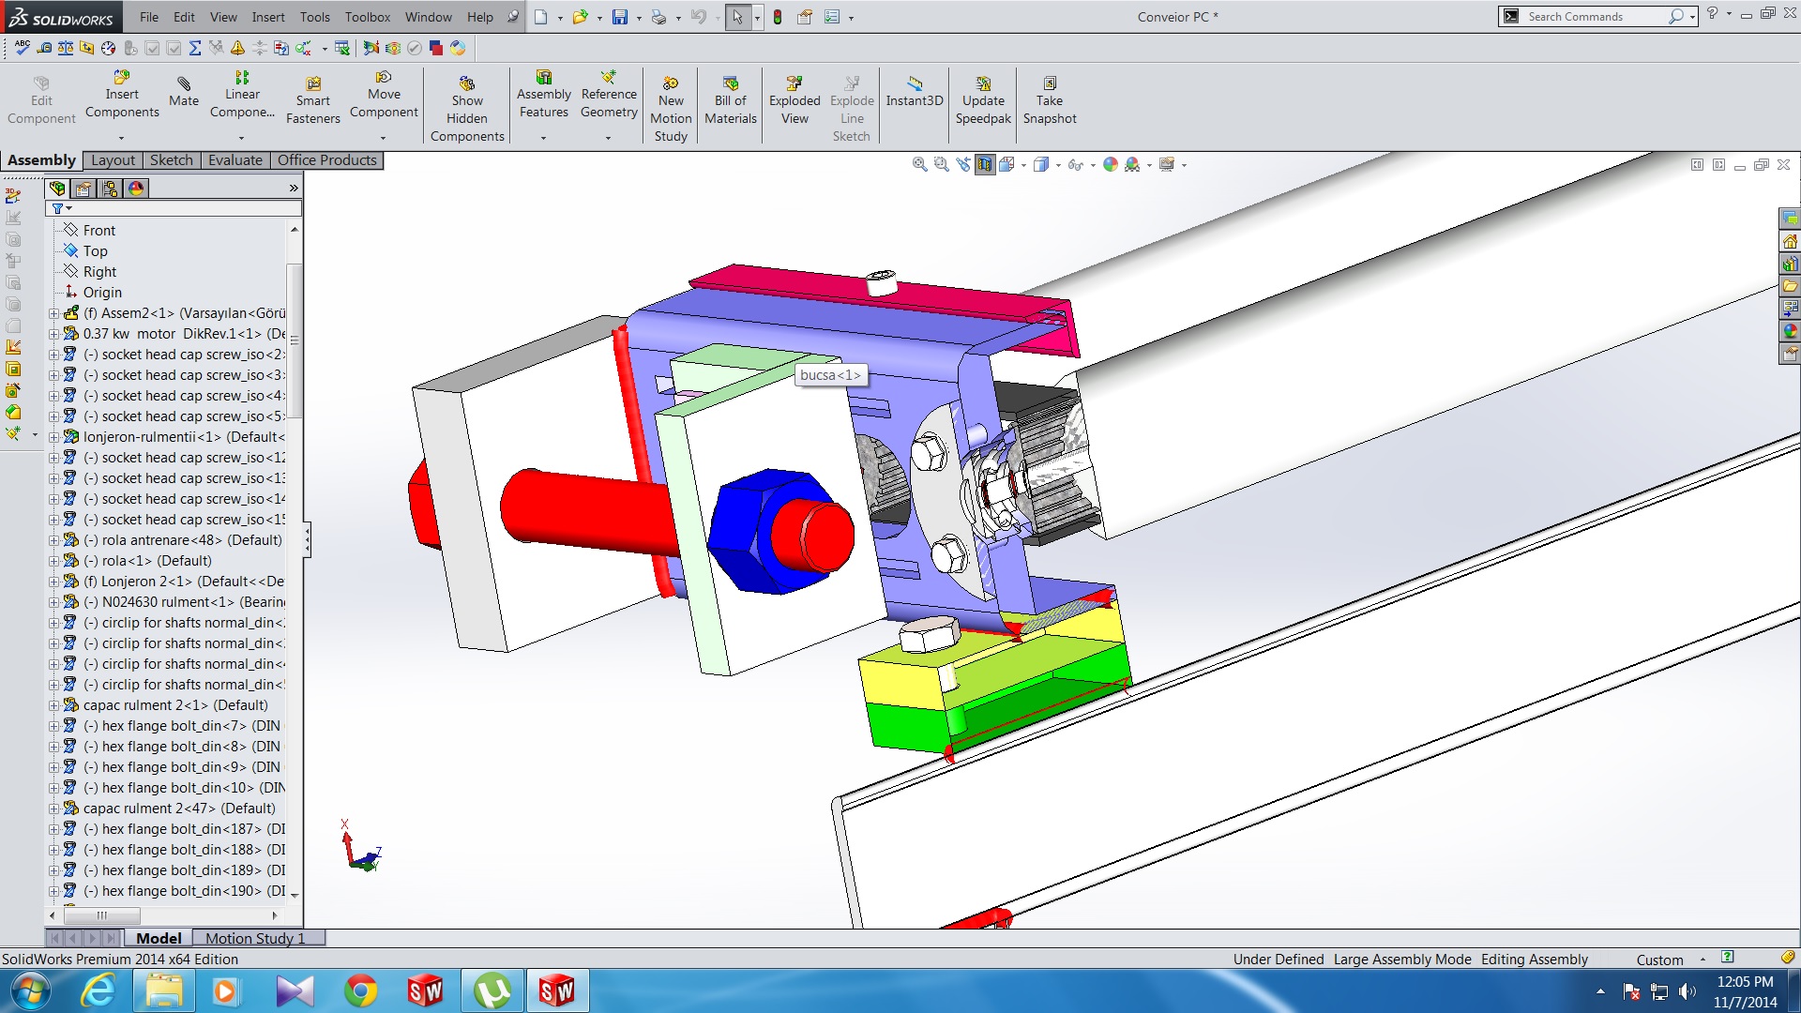Expand the 0.37 kw motor tree node
This screenshot has width=1801, height=1013.
click(53, 334)
